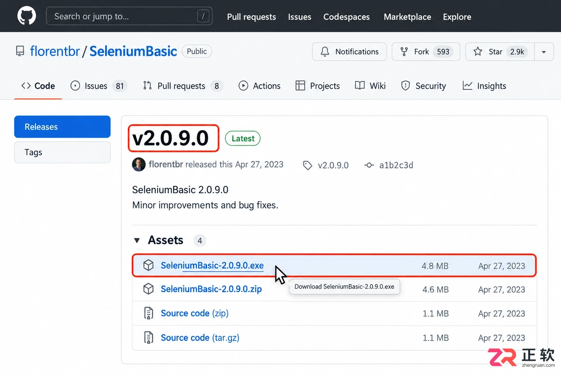Click package icon for SeleniumBasic-2.0.9.0.exe
561x374 pixels.
(148, 265)
